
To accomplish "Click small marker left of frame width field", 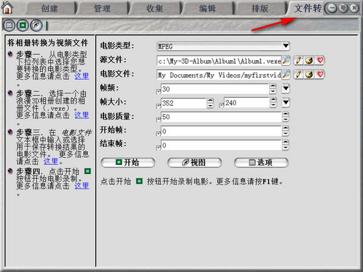I will pyautogui.click(x=159, y=106).
